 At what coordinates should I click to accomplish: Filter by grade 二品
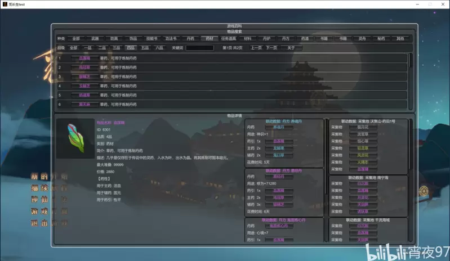(x=102, y=48)
